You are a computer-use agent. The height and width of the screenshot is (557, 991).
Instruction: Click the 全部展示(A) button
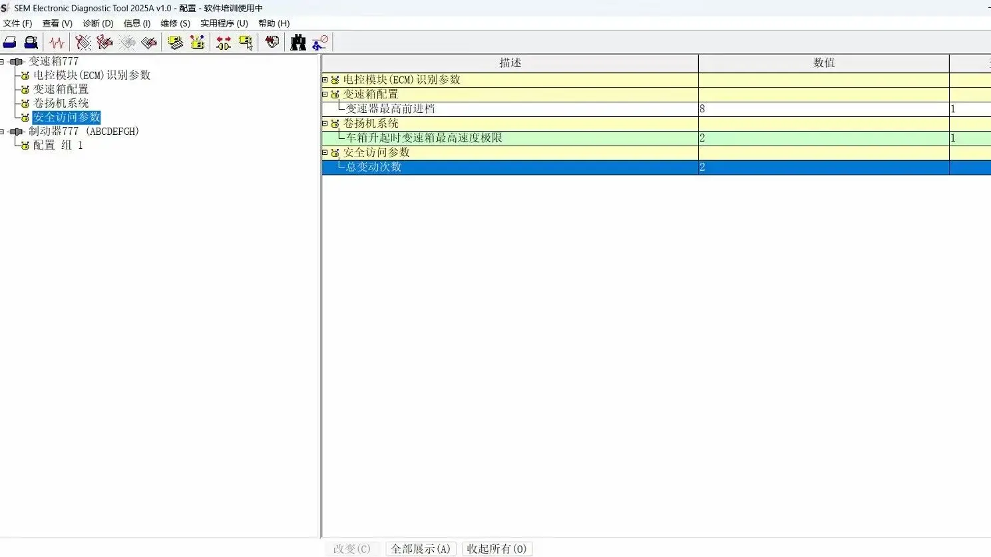(421, 548)
